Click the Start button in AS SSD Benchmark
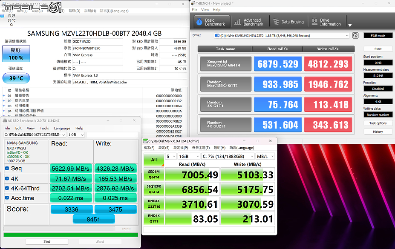This screenshot has height=249, width=395. (47, 242)
